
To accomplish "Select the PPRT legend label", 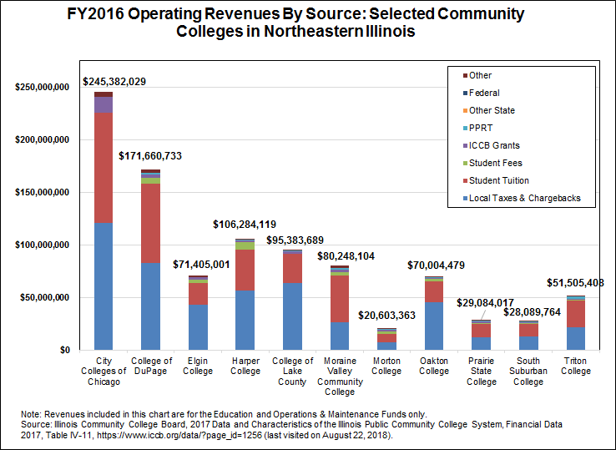I will pyautogui.click(x=481, y=128).
